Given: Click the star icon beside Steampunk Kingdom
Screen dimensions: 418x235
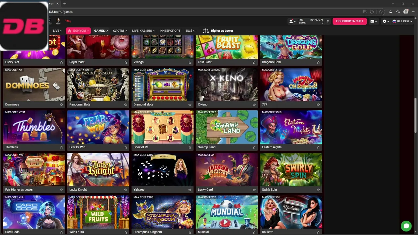Looking at the screenshot, I should point(190,232).
